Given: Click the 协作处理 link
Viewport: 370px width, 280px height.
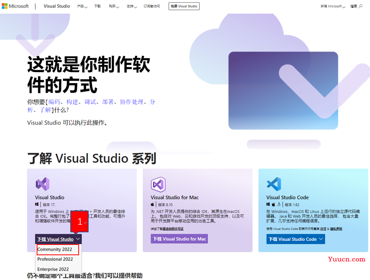Looking at the screenshot, I should click(x=132, y=102).
